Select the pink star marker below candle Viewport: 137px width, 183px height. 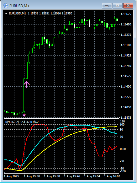pyautogui.click(x=24, y=115)
